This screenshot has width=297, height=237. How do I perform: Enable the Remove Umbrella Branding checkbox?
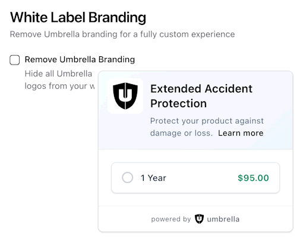tap(15, 60)
